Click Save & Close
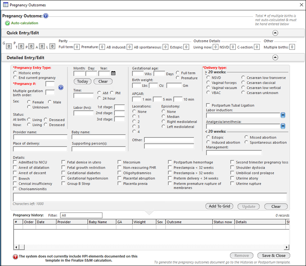 [x=274, y=256]
